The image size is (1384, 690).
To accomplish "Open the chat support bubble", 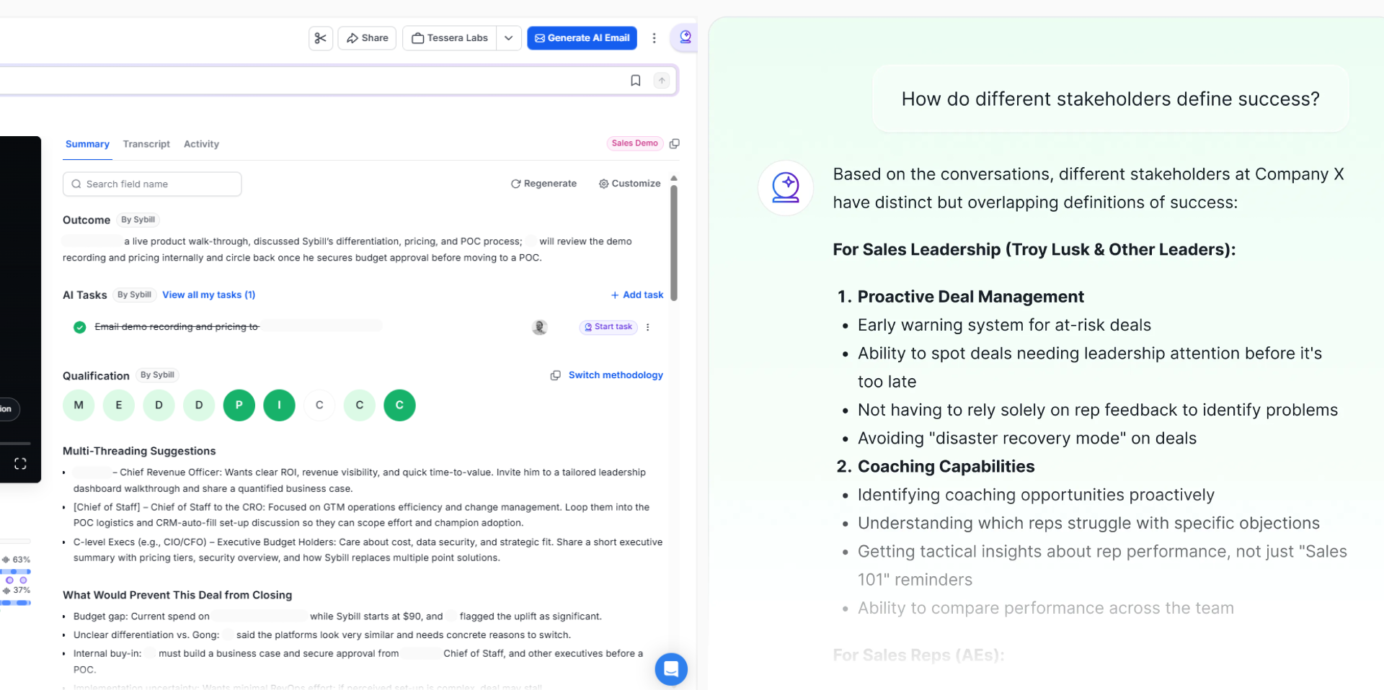I will (670, 669).
